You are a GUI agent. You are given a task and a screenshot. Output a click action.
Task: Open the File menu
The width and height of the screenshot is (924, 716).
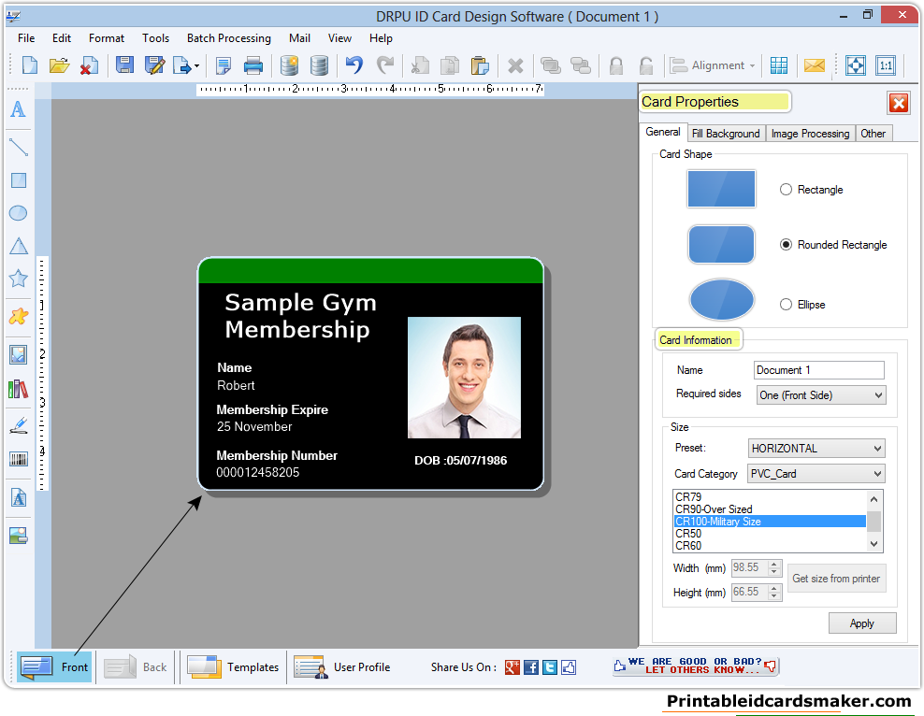tap(26, 38)
